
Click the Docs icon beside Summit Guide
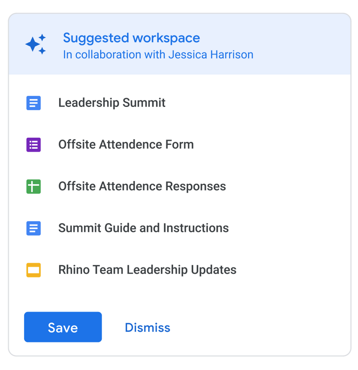point(33,228)
